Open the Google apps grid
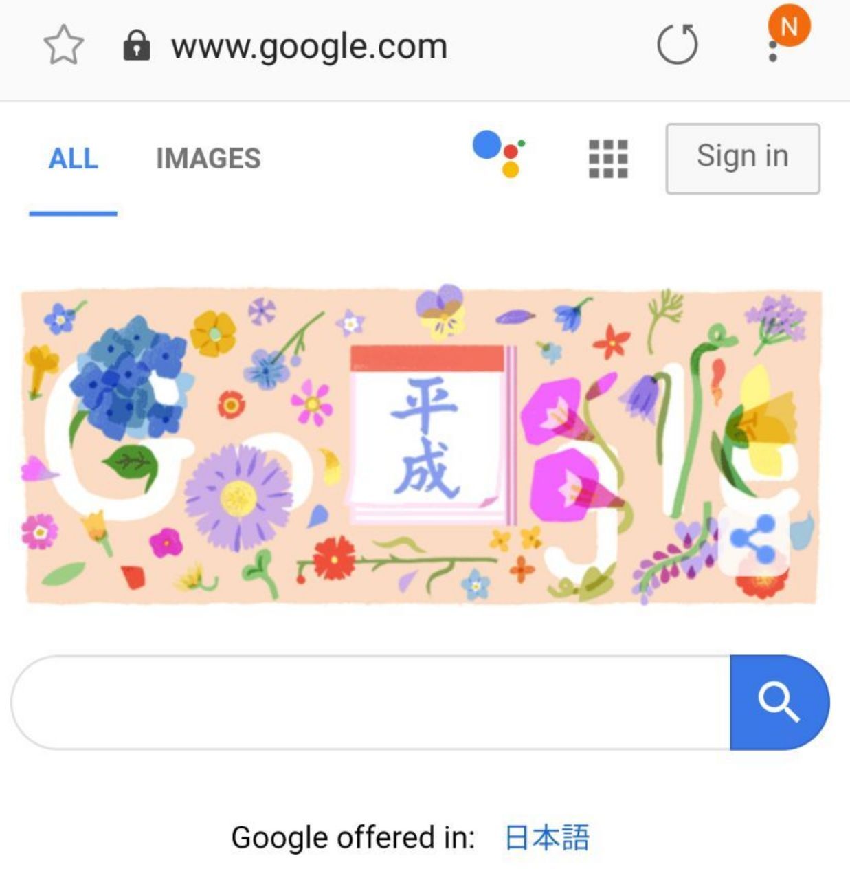 608,159
